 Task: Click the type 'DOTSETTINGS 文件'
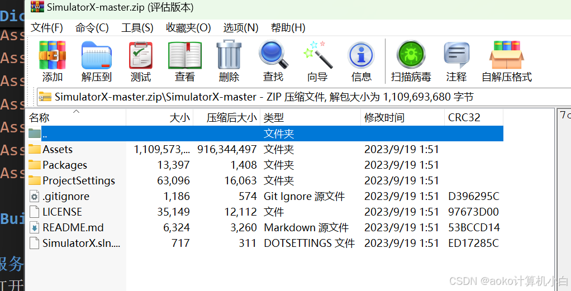(x=309, y=244)
